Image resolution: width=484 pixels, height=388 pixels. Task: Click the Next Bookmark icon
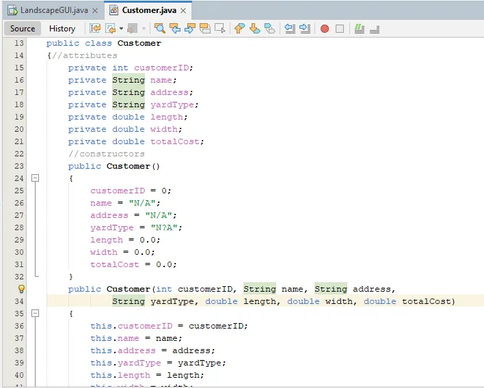(255, 29)
